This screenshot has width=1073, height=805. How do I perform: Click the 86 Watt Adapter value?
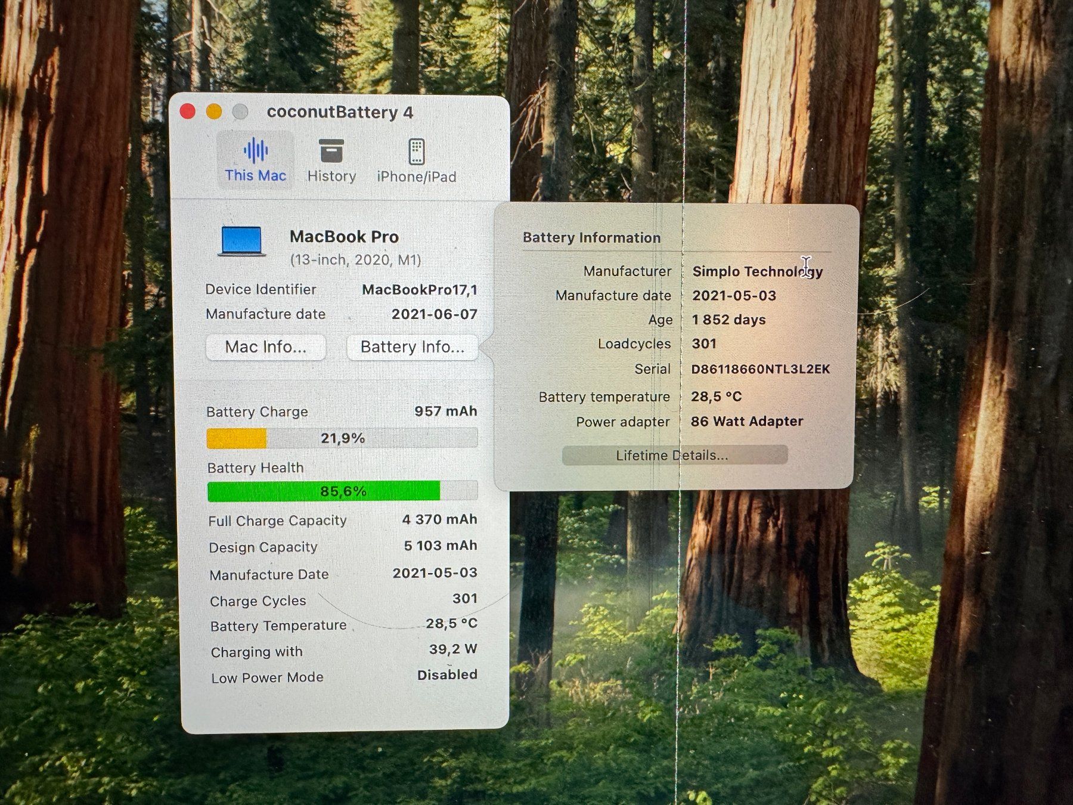pos(747,422)
